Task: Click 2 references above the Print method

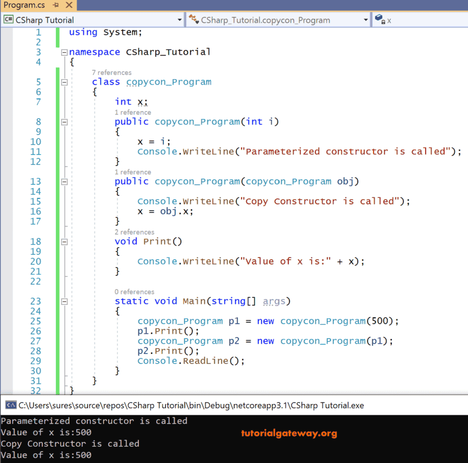Action: pos(134,232)
